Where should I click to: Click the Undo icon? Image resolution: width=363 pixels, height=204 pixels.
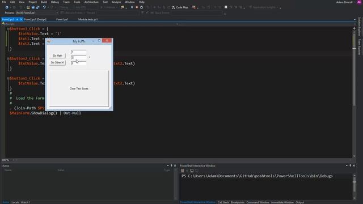point(44,7)
